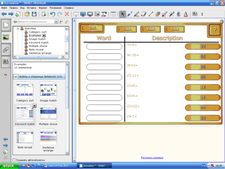
Task: Select the text tool letter A
Action: click(185, 14)
